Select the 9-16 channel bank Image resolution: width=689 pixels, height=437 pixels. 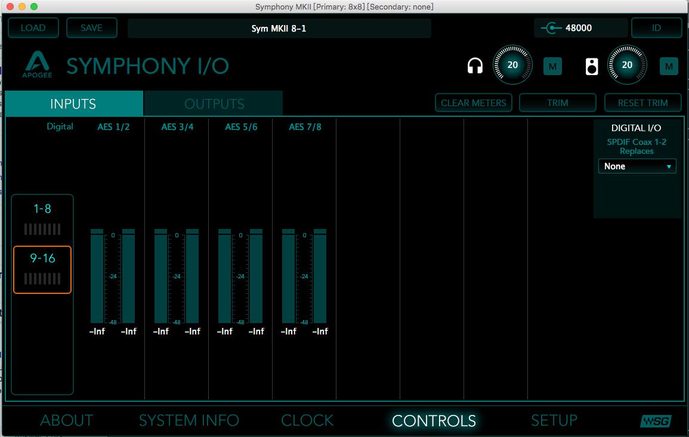pyautogui.click(x=42, y=269)
